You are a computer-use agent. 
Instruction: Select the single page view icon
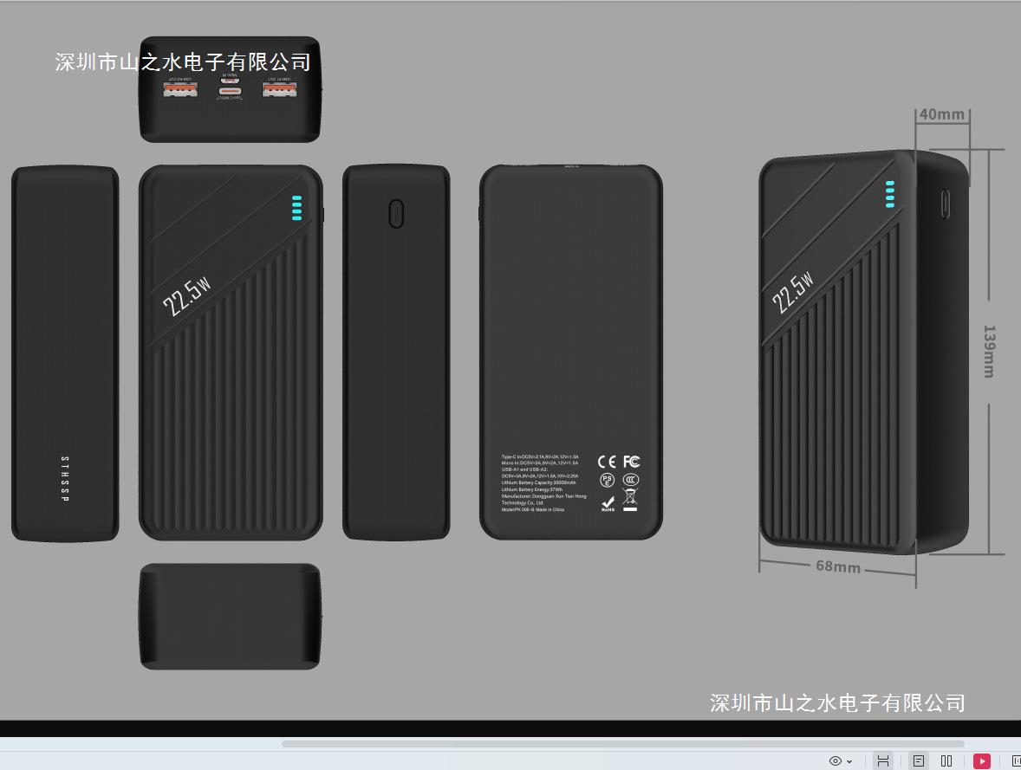(x=918, y=760)
